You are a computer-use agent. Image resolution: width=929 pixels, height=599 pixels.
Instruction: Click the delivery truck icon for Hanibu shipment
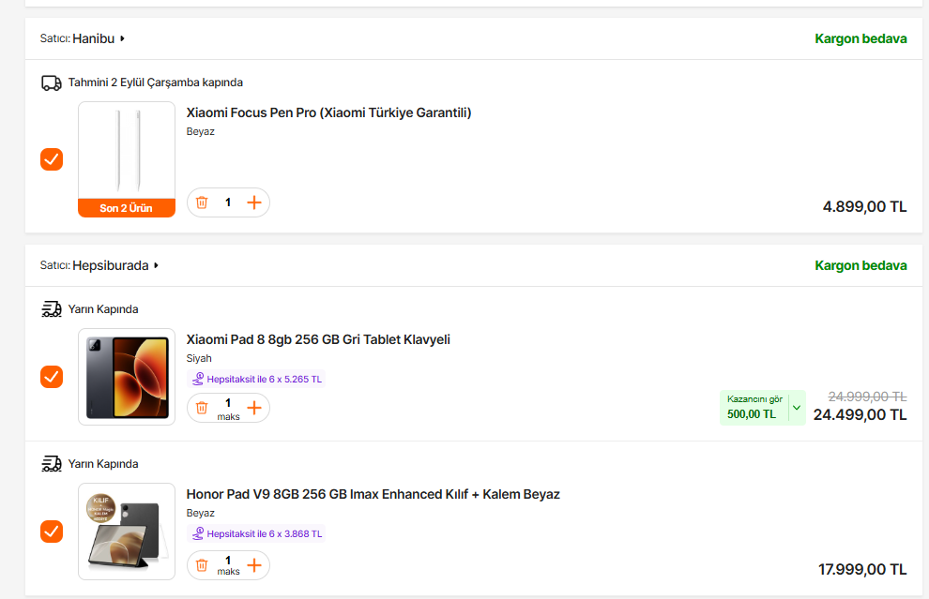pos(51,82)
